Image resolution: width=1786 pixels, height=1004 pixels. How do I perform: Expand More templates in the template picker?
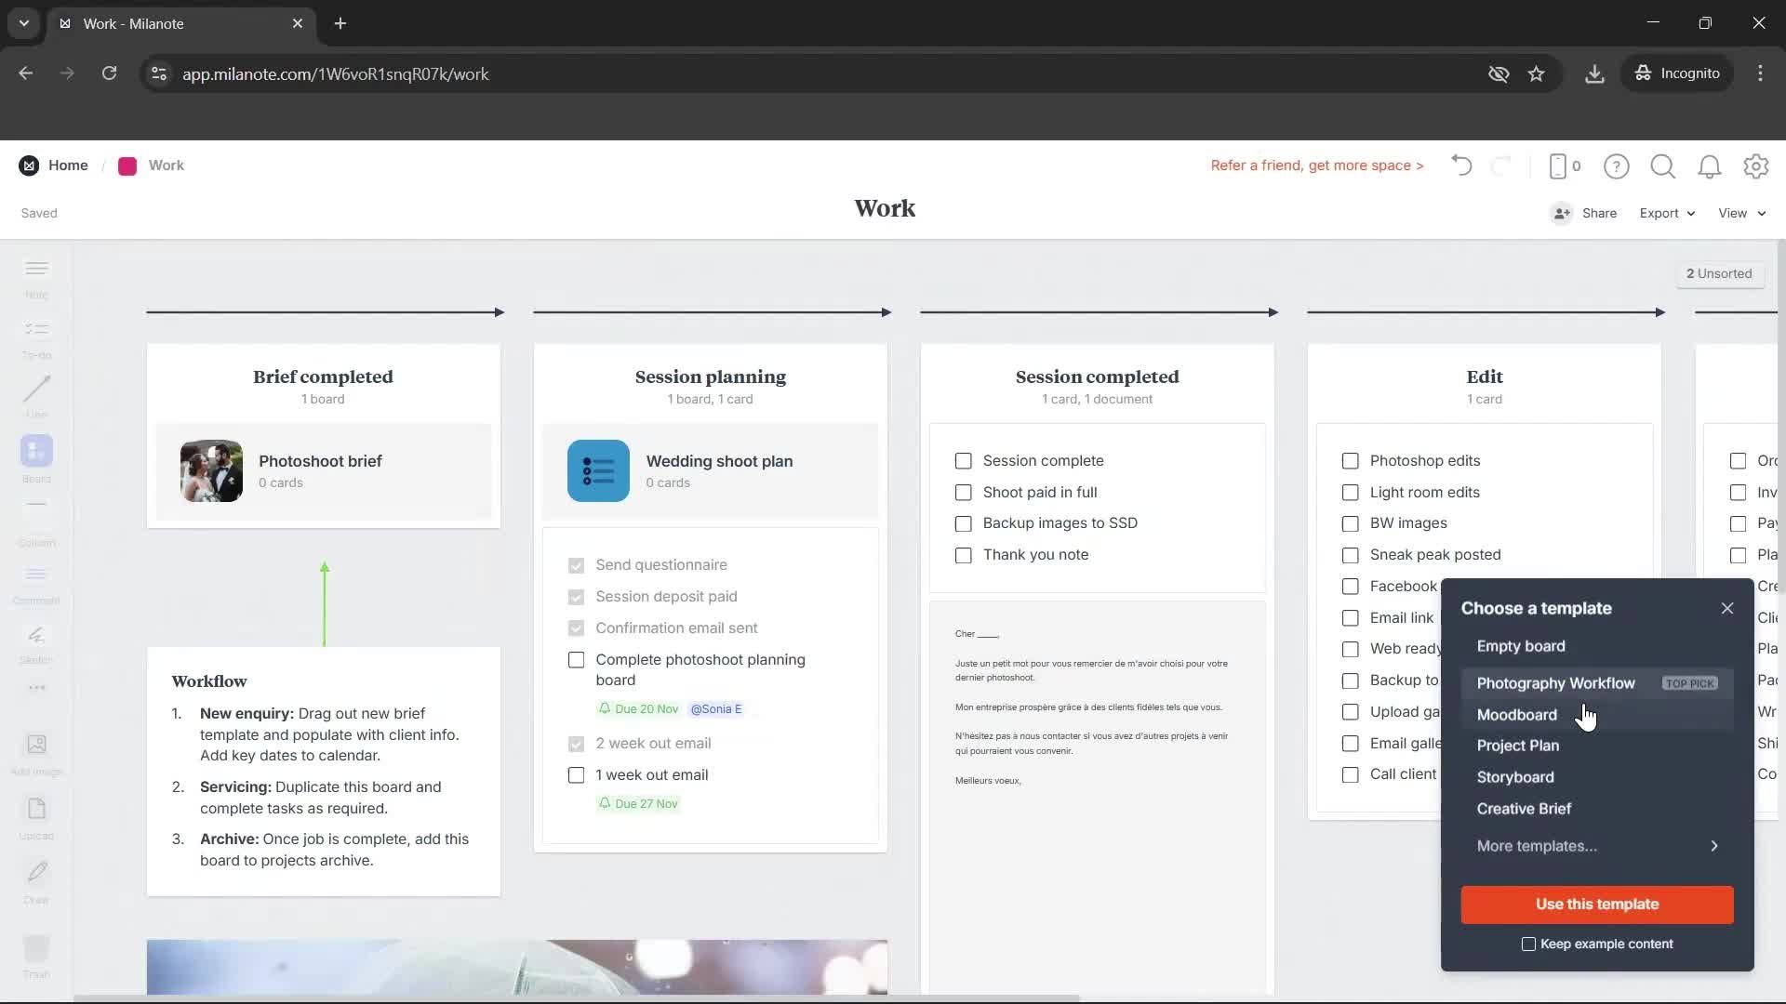pyautogui.click(x=1536, y=846)
